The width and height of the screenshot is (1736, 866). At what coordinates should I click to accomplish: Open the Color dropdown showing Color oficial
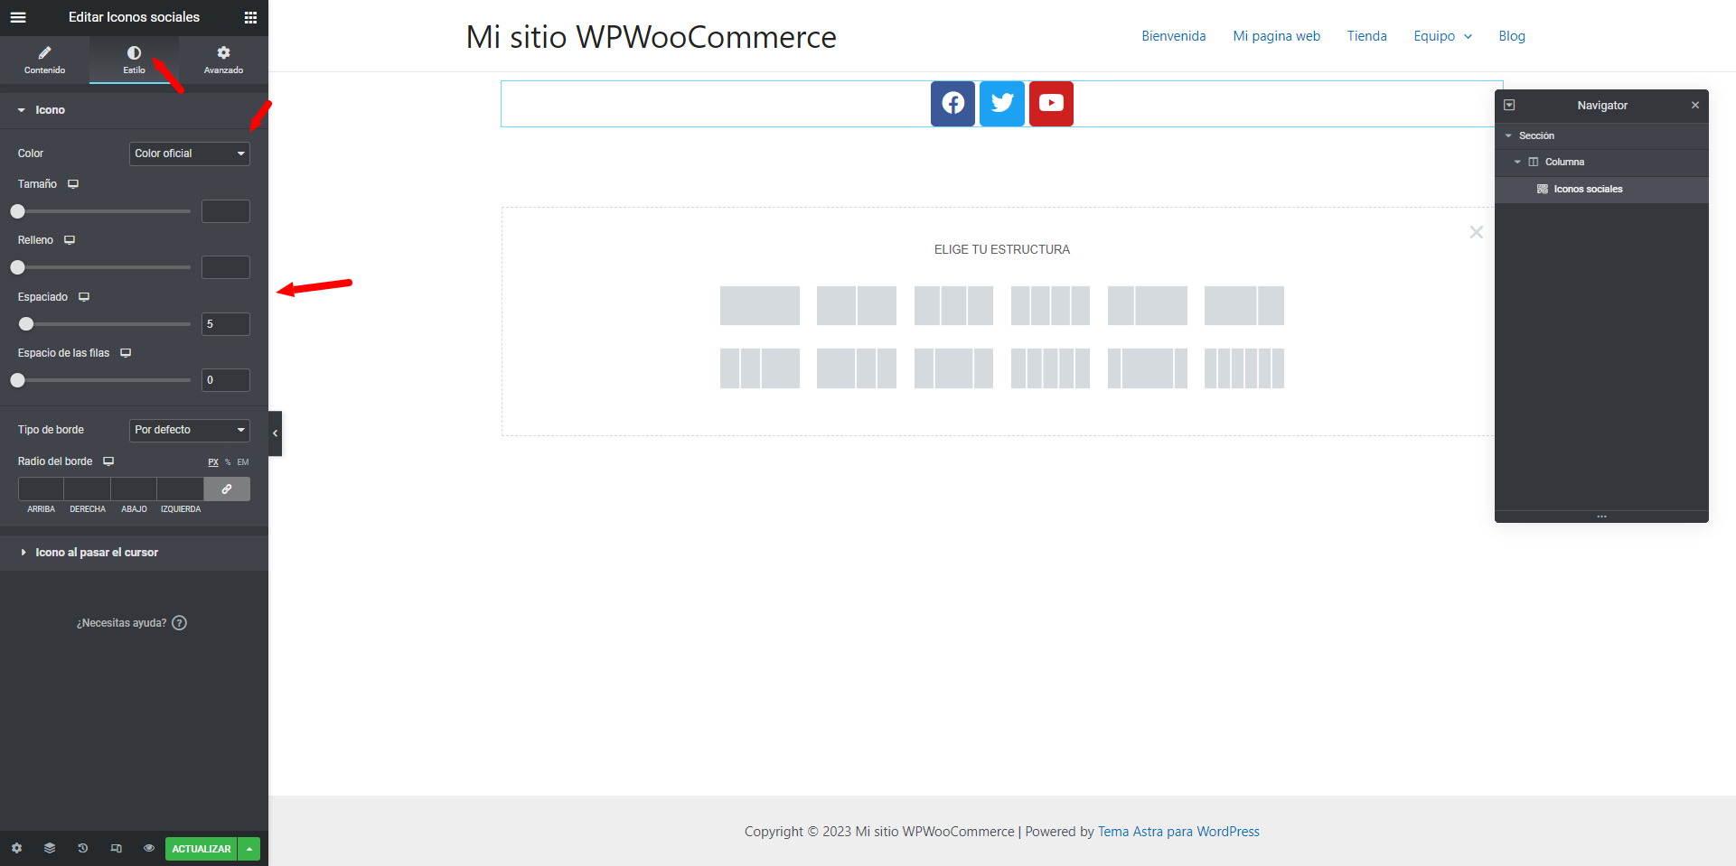tap(190, 154)
